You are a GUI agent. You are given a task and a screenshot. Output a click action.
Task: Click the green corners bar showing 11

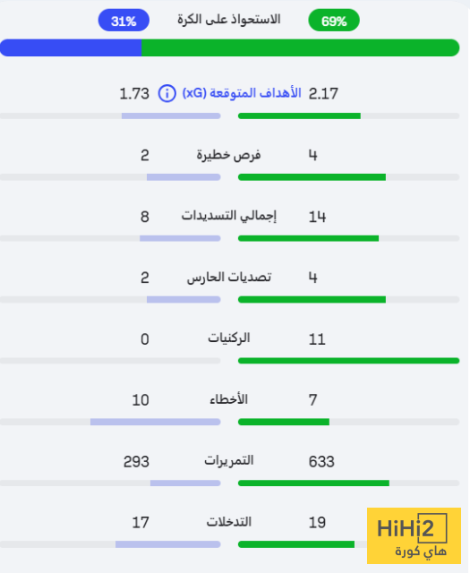tap(348, 361)
